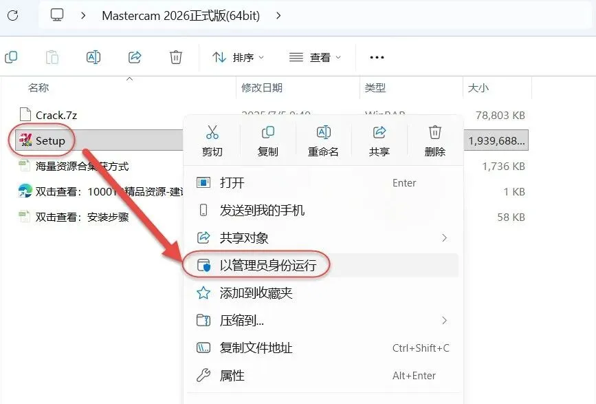Click the 1,939,688 size cell of Setup
596x404 pixels.
point(496,141)
